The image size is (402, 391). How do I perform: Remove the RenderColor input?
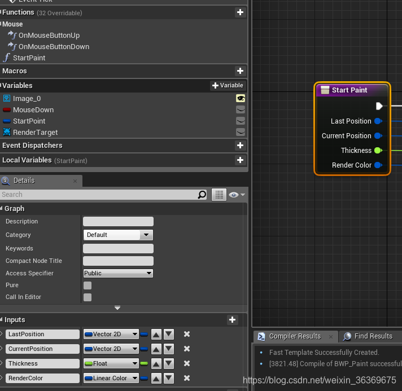click(x=187, y=378)
